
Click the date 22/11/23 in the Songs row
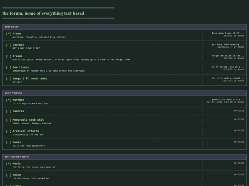tap(227, 81)
